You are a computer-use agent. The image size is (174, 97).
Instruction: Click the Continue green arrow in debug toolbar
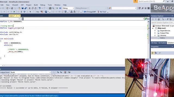(x=14, y=12)
